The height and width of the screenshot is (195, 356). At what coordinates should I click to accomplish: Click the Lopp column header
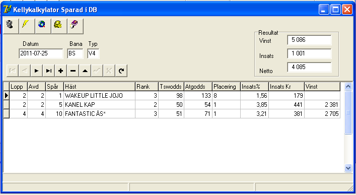(18, 87)
